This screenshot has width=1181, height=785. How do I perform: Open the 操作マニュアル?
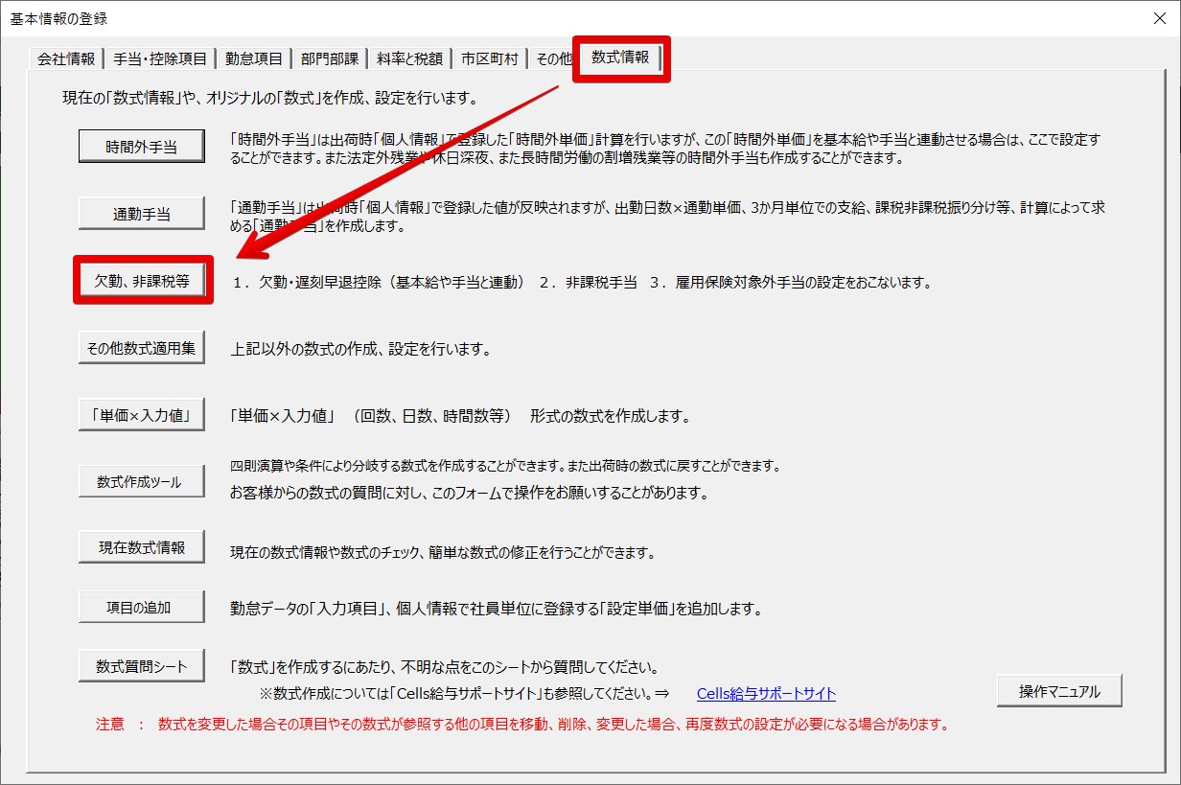coord(1058,691)
